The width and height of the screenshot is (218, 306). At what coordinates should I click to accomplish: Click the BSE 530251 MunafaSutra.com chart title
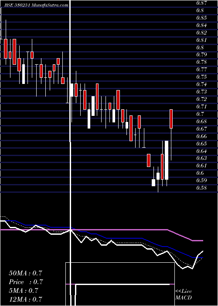pyautogui.click(x=36, y=5)
